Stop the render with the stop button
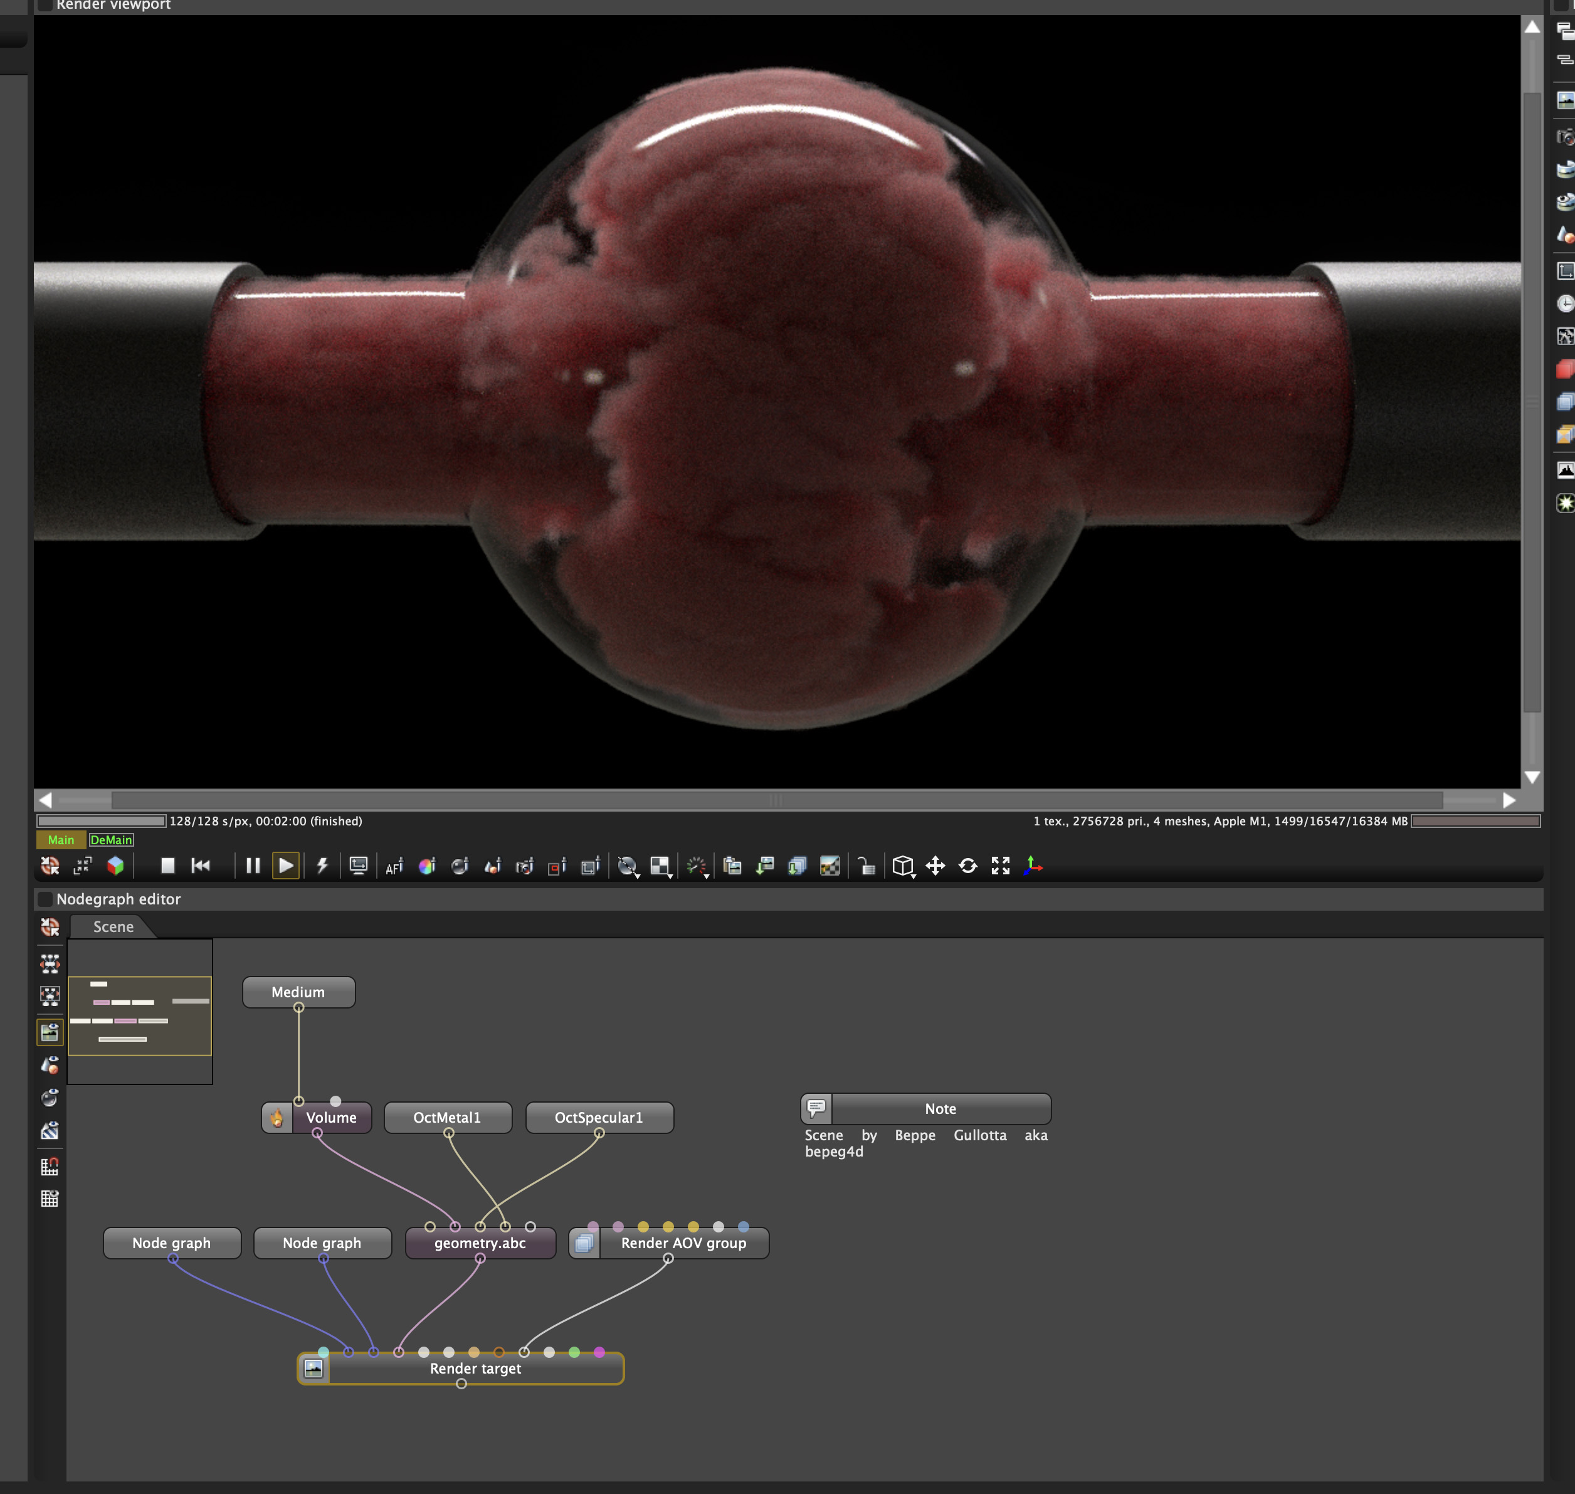The height and width of the screenshot is (1494, 1575). pos(167,866)
